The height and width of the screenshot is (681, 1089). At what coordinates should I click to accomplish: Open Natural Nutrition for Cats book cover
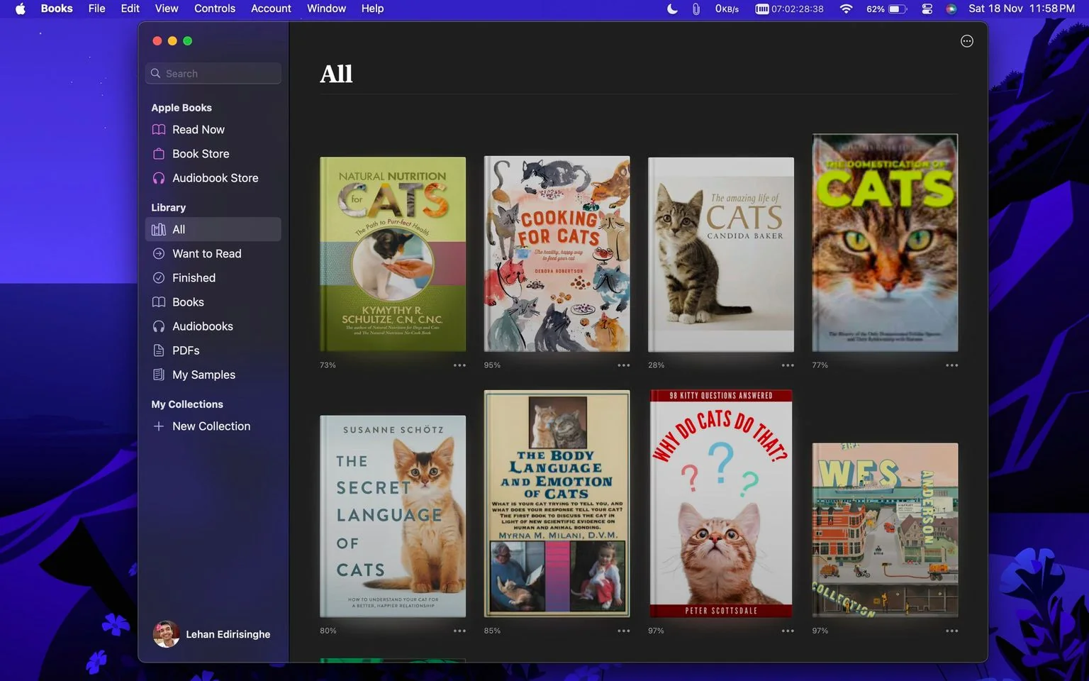(x=393, y=254)
